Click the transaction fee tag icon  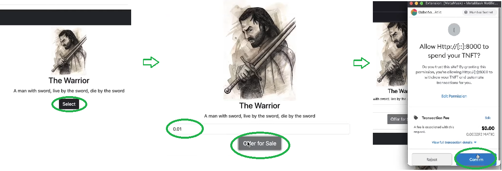coord(416,118)
